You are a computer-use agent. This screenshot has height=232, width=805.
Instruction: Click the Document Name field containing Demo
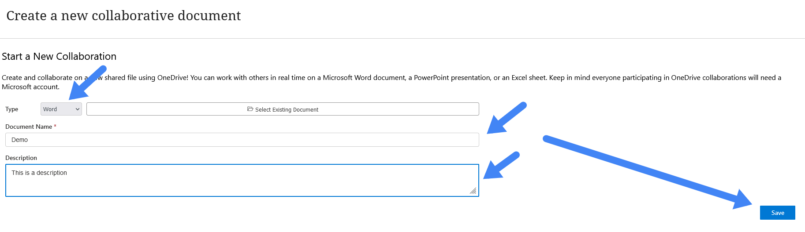coord(242,140)
